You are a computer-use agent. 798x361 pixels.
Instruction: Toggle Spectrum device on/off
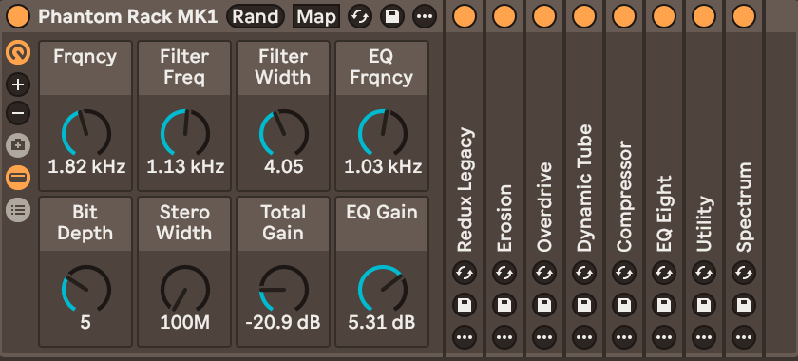tap(744, 16)
